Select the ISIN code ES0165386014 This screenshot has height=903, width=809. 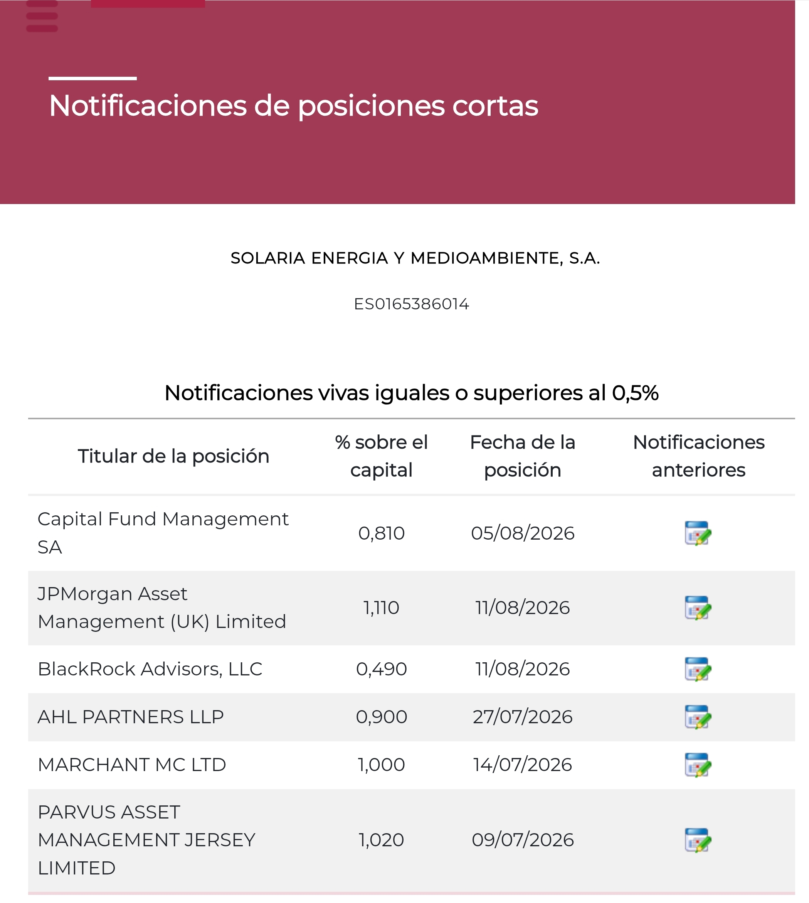point(412,304)
